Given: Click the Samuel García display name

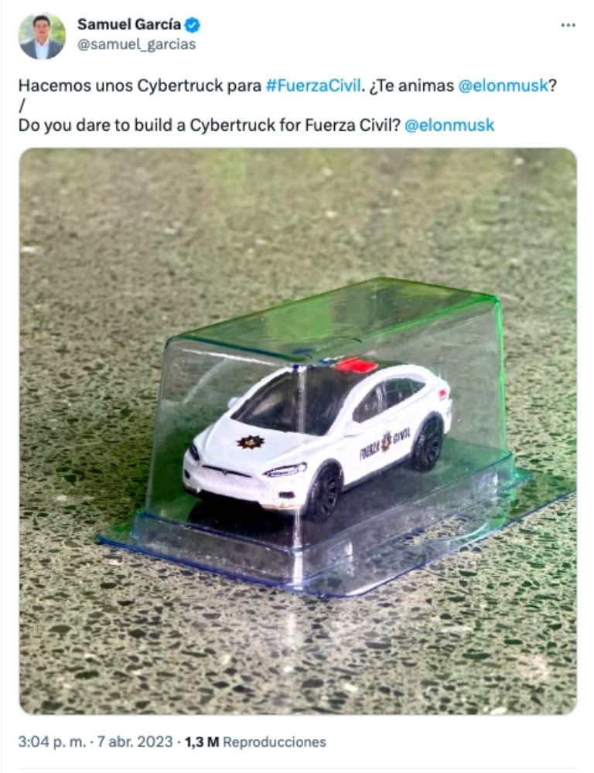Looking at the screenshot, I should click(129, 24).
